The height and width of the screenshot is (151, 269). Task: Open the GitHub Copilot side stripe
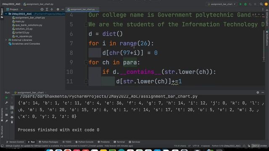pyautogui.click(x=267, y=18)
